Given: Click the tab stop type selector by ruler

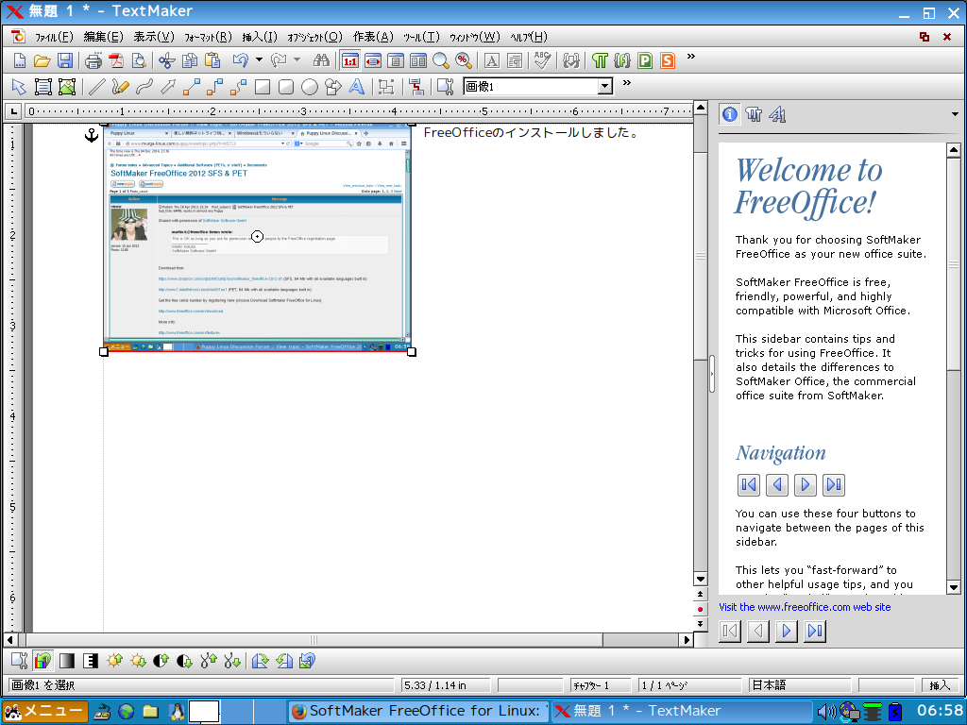Looking at the screenshot, I should [x=12, y=111].
